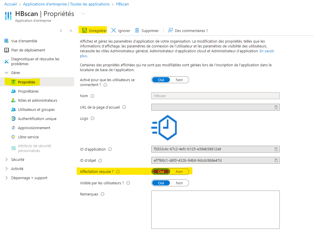Click the Libre-service icon

pyautogui.click(x=13, y=137)
